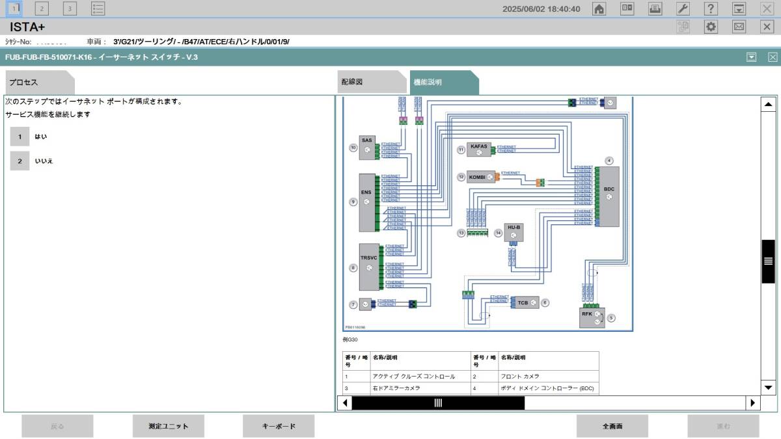Switch to session window 3
The image size is (781, 439).
coord(70,8)
